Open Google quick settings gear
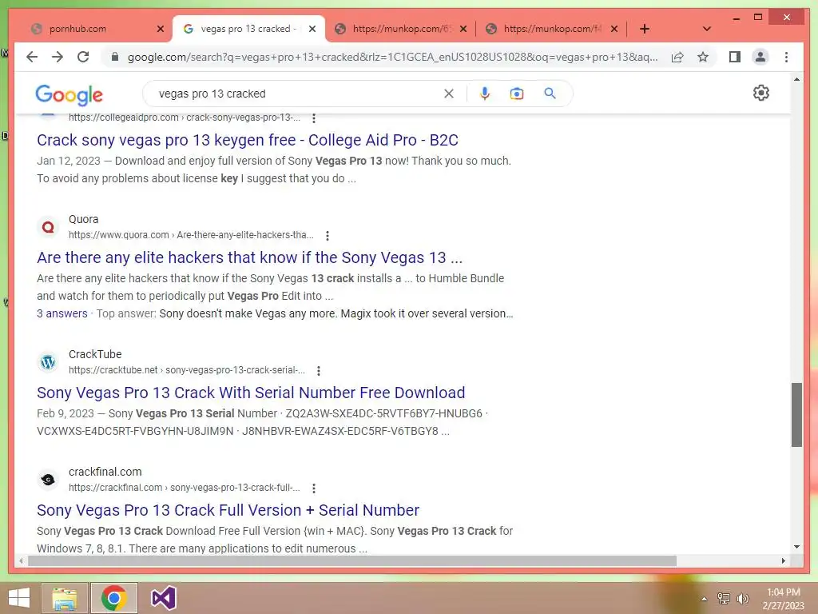 (x=761, y=93)
